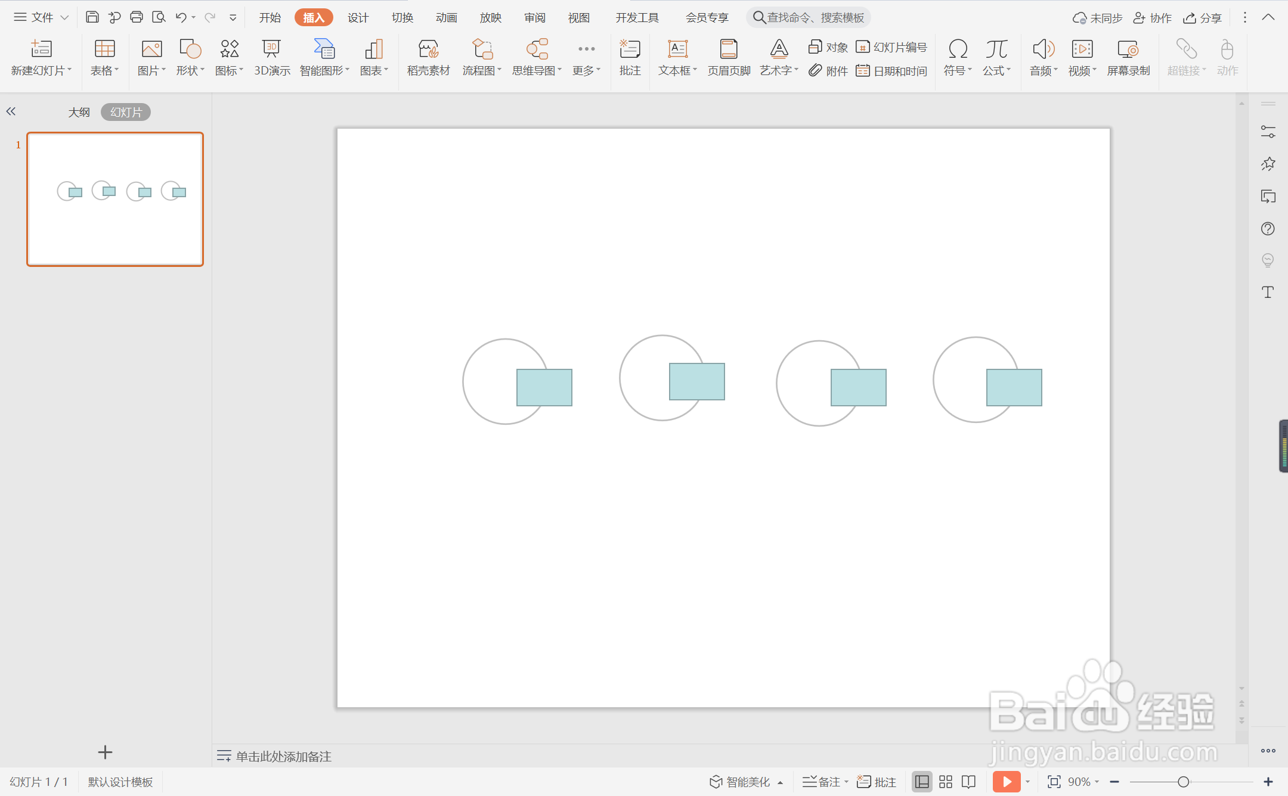Open the Smart Graphics icon
This screenshot has width=1288, height=796.
(324, 48)
